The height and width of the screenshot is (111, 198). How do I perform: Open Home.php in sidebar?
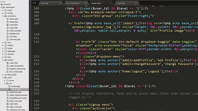(x=14, y=22)
